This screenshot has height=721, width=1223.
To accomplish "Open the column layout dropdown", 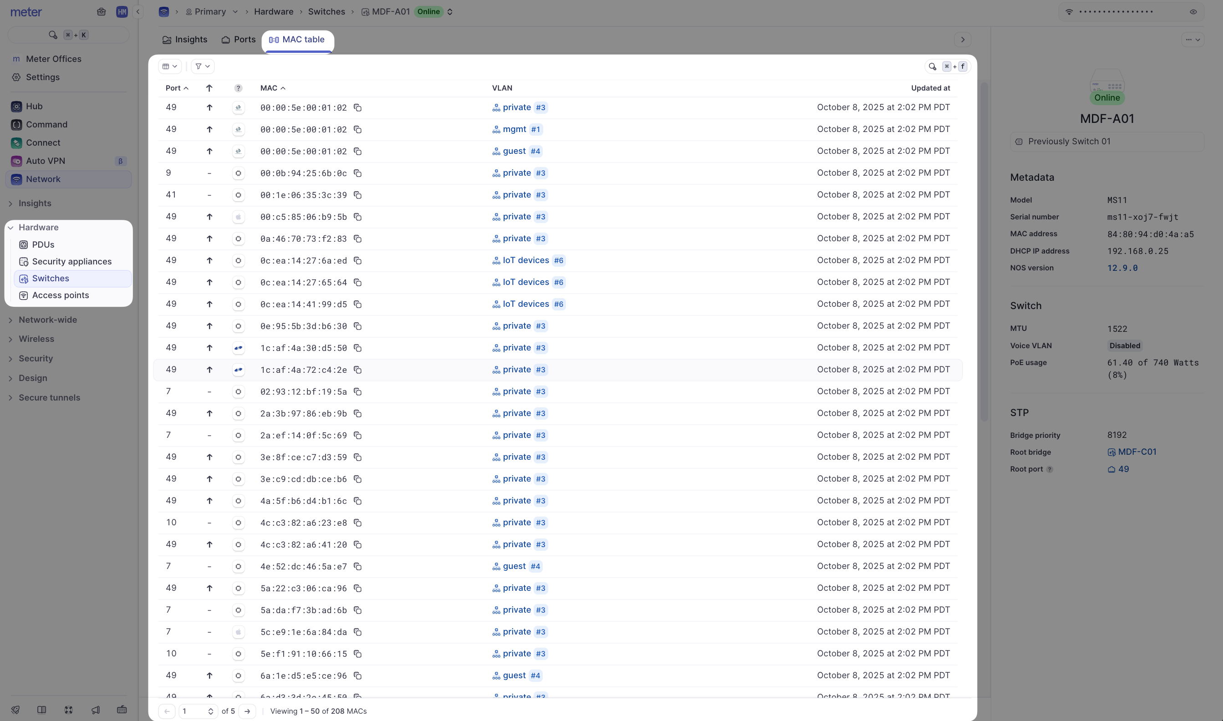I will click(169, 66).
